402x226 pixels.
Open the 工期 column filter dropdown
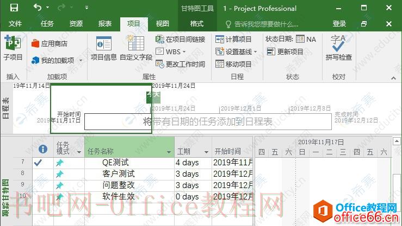(x=206, y=152)
